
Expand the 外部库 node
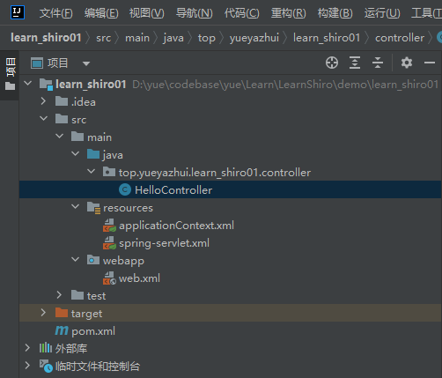pyautogui.click(x=27, y=348)
